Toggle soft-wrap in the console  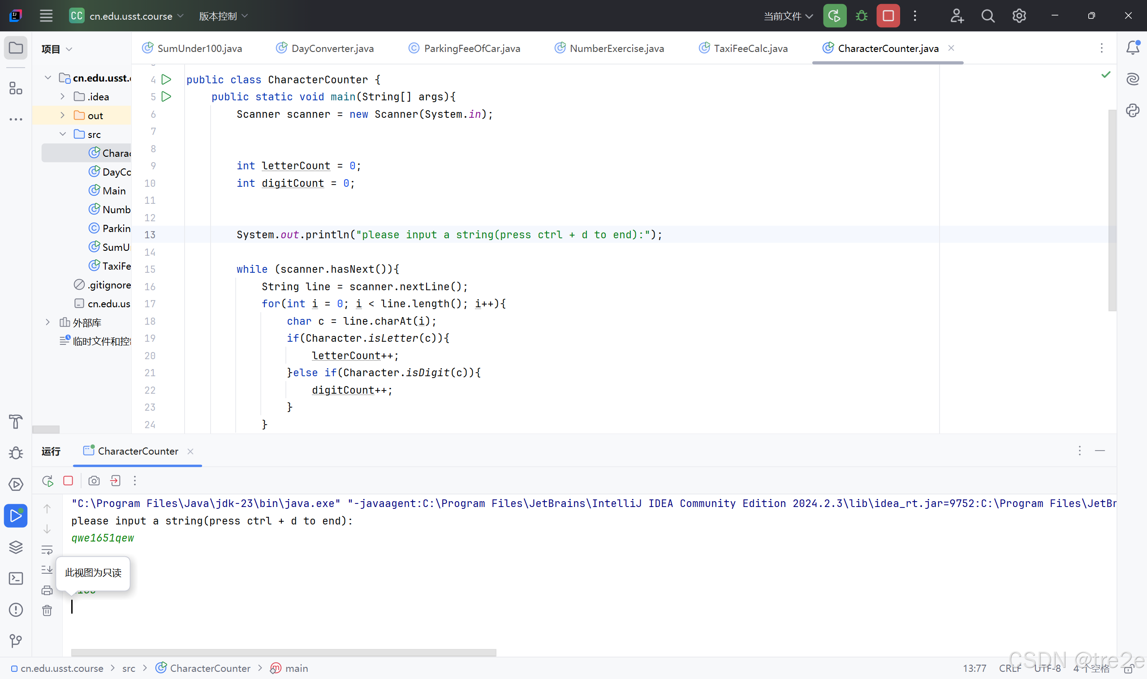pyautogui.click(x=47, y=549)
